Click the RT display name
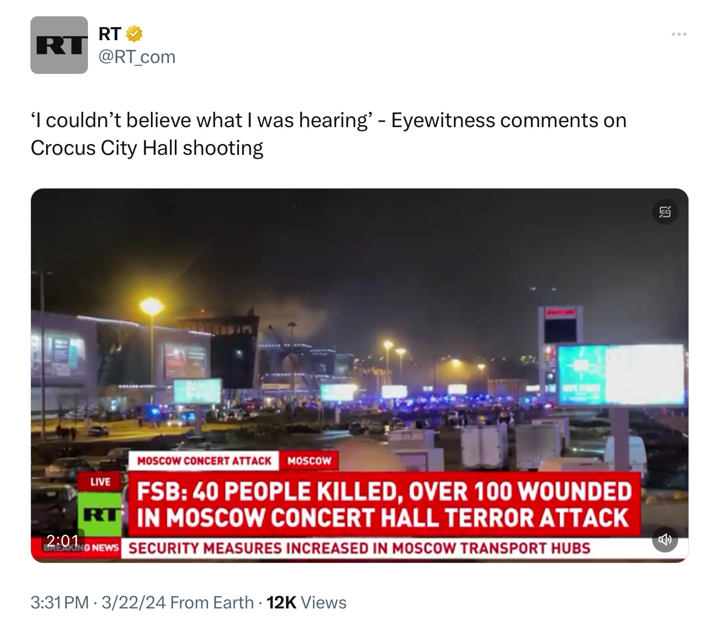This screenshot has width=714, height=628. (110, 34)
